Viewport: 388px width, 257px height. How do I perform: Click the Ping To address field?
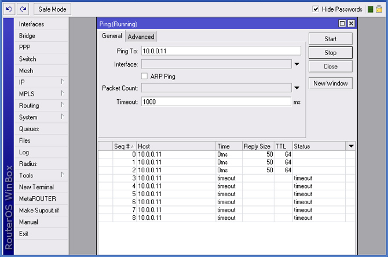(x=221, y=51)
